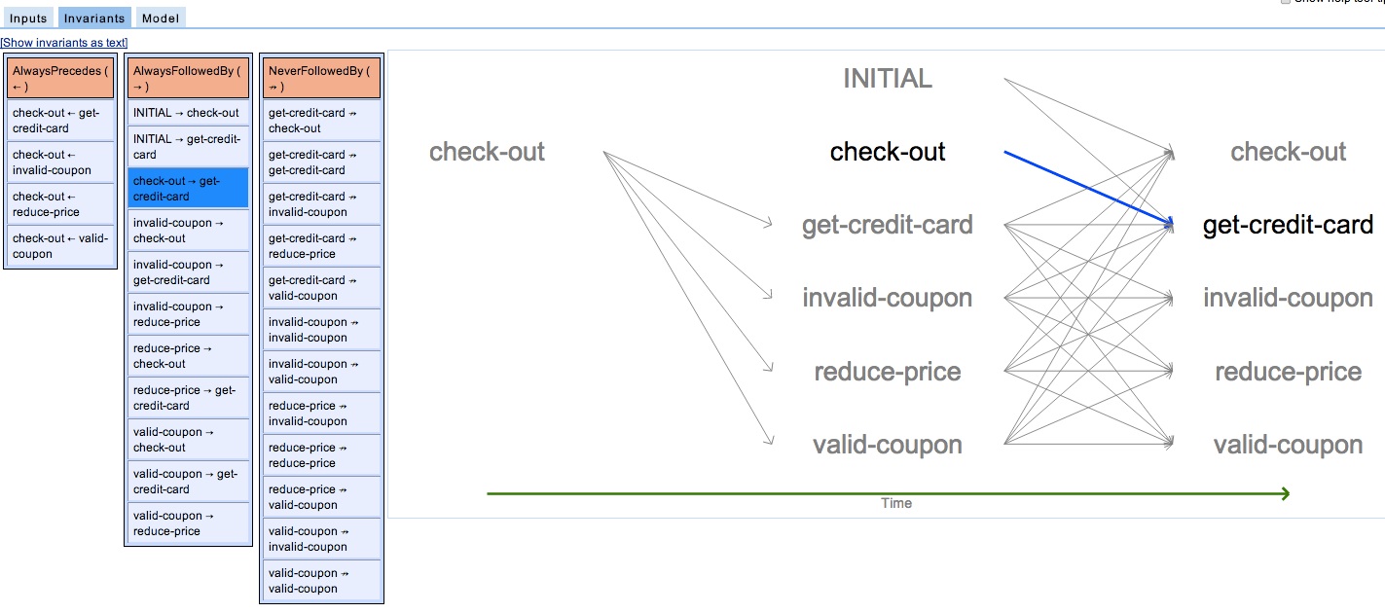The height and width of the screenshot is (613, 1385).
Task: Select the check-out ← get-credit-card invariant
Action: click(x=60, y=121)
